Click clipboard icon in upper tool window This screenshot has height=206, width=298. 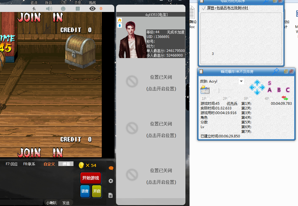click(202, 1)
